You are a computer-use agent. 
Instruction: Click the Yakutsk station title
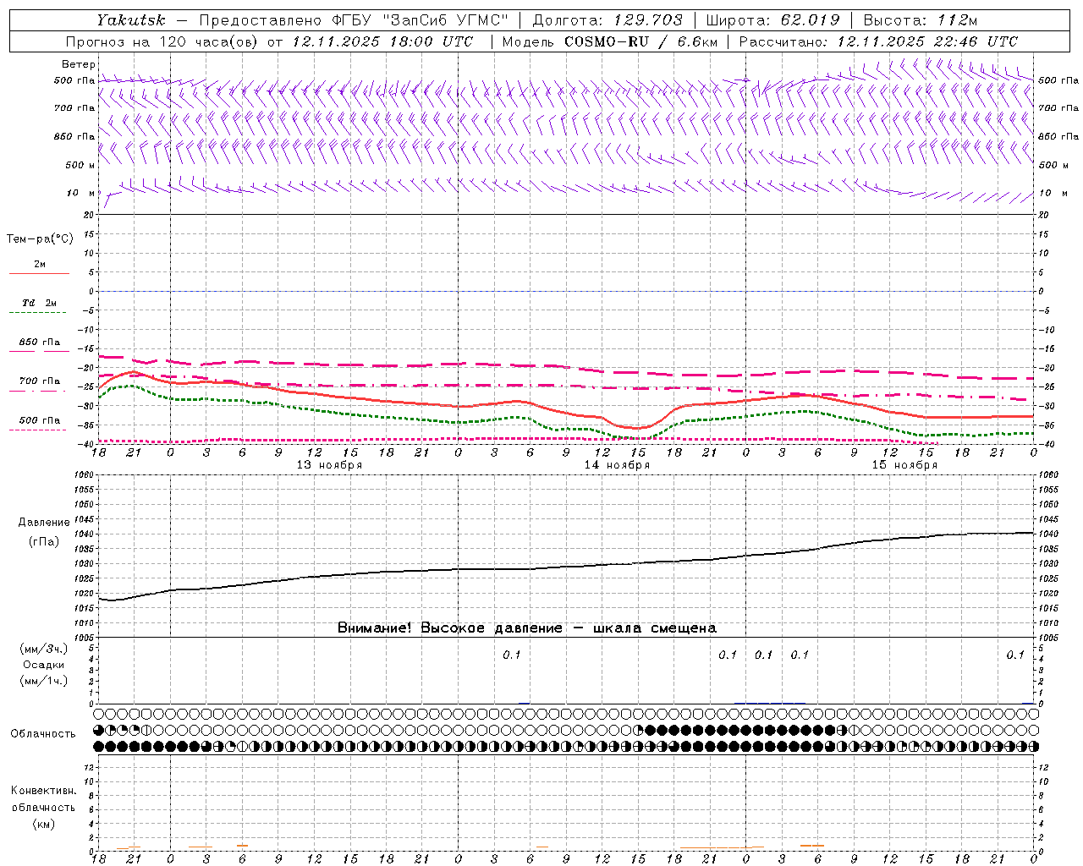tap(131, 20)
